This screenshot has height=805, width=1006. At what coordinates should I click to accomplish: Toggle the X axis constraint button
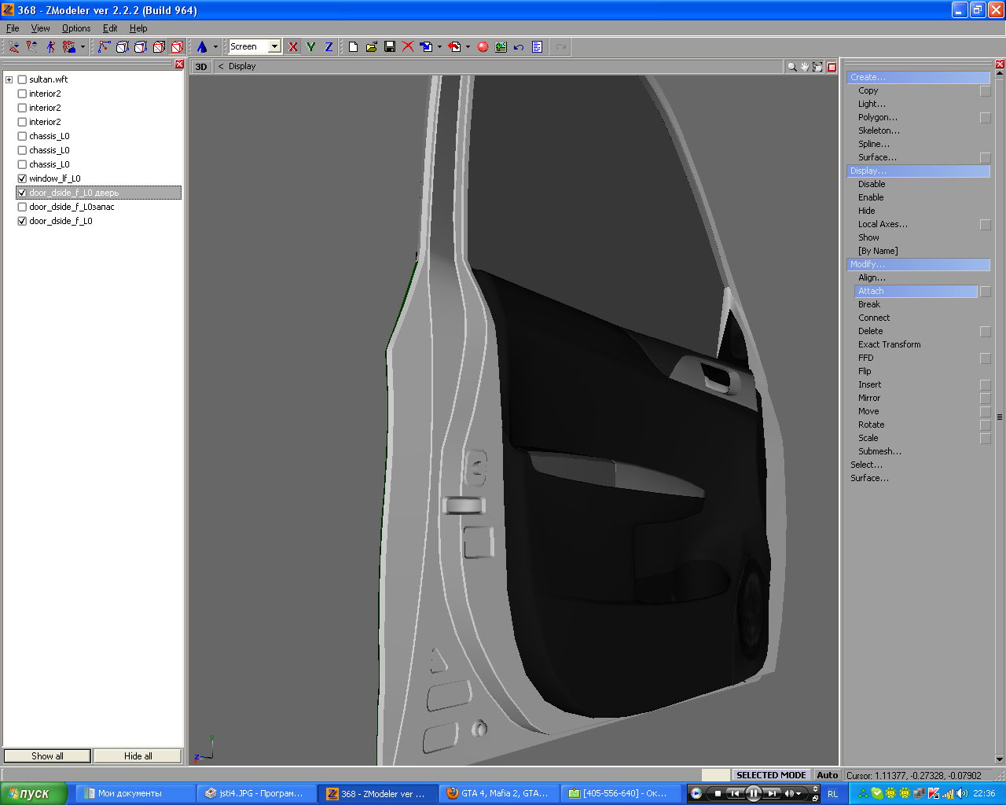coord(293,47)
